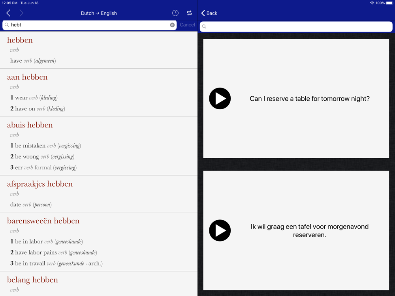Select translation '3 be in travail'
The height and width of the screenshot is (296, 395).
pyautogui.click(x=56, y=264)
